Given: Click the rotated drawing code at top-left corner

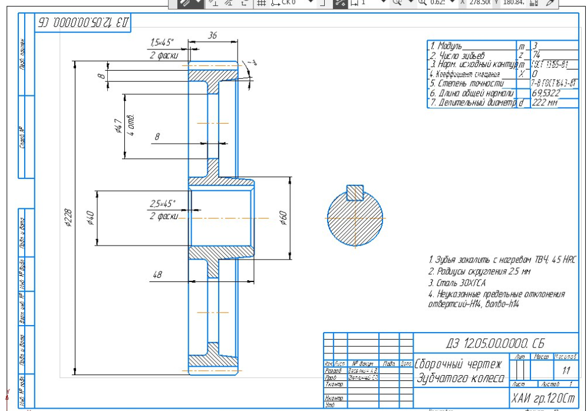Looking at the screenshot, I should (83, 22).
